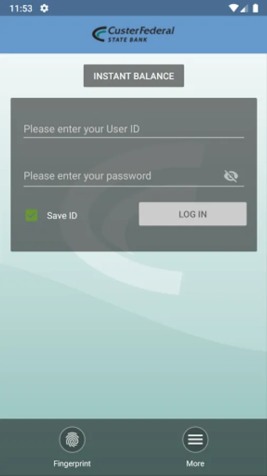
Task: Tap the Fingerprint login icon
Action: (x=72, y=440)
